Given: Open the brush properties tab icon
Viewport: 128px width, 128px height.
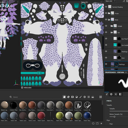Looking at the screenshot, I should coord(107,94).
